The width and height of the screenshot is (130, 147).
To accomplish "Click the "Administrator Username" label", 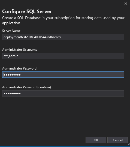I will [20, 50].
